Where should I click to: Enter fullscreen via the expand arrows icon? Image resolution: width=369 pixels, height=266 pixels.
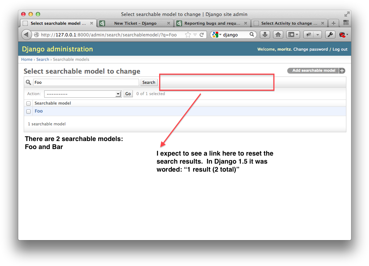pyautogui.click(x=347, y=14)
